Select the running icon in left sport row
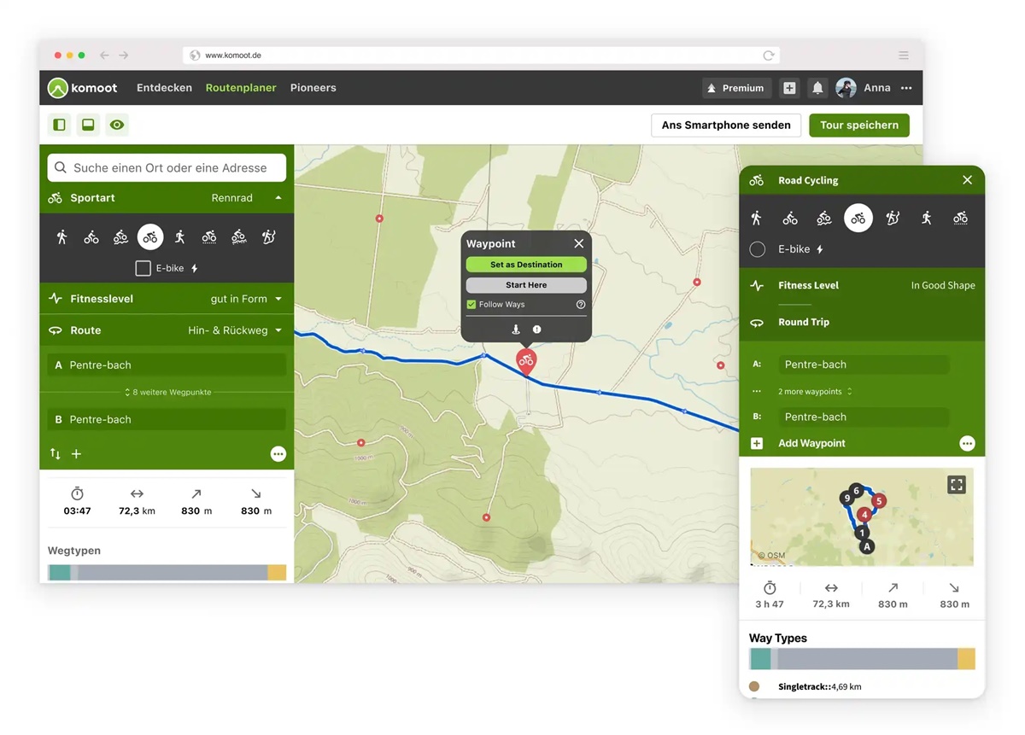The width and height of the screenshot is (1025, 735). coord(179,237)
